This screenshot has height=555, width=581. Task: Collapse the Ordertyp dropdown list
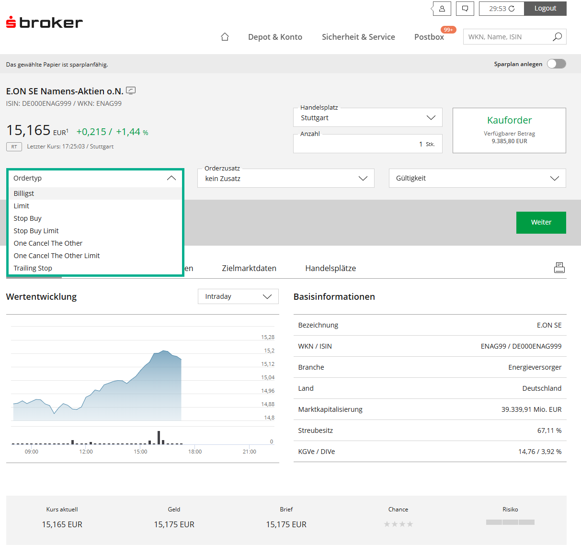click(171, 178)
